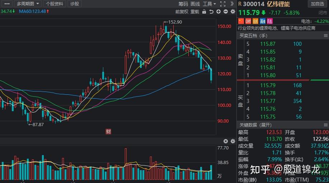This screenshot has width=329, height=183.
Task: Click the 成交量 value 32.55万
Action: click(273, 146)
